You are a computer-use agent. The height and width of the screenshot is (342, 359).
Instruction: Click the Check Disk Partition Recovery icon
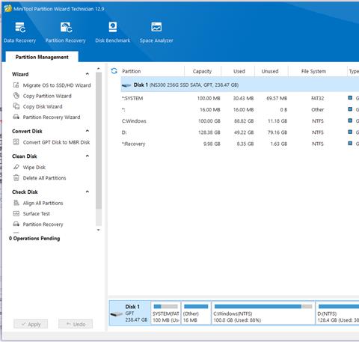click(16, 224)
